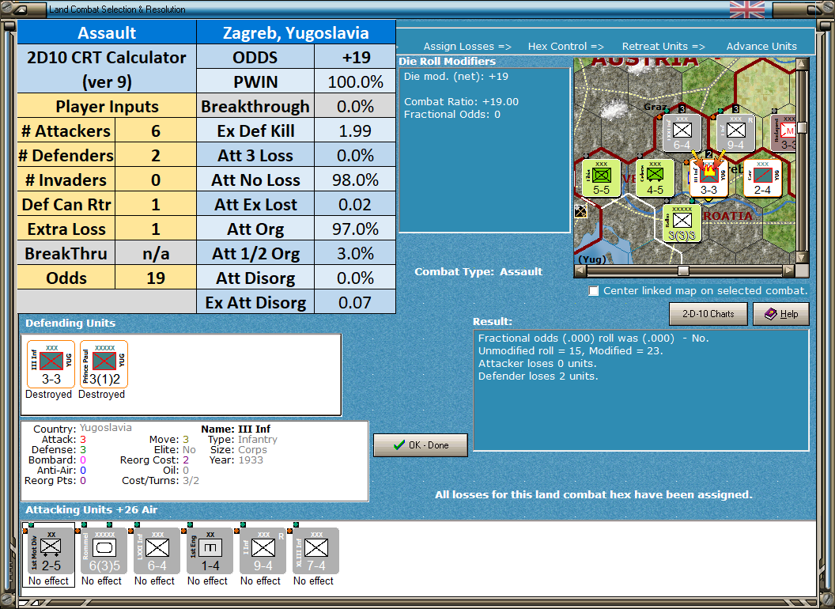Click the map scrollbar right arrow
Viewport: 835px width, 609px height.
pos(789,270)
